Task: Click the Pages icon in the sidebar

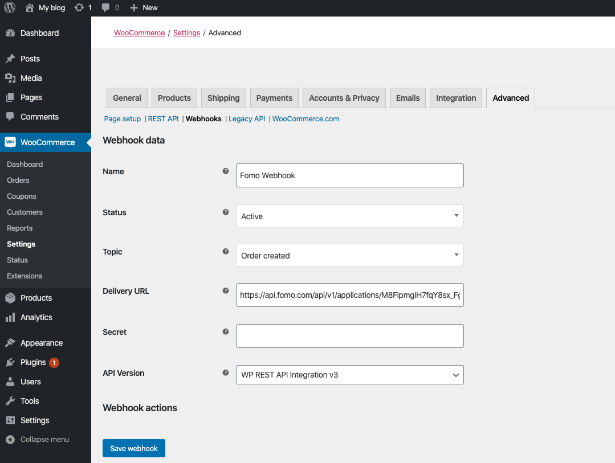Action: pyautogui.click(x=10, y=97)
